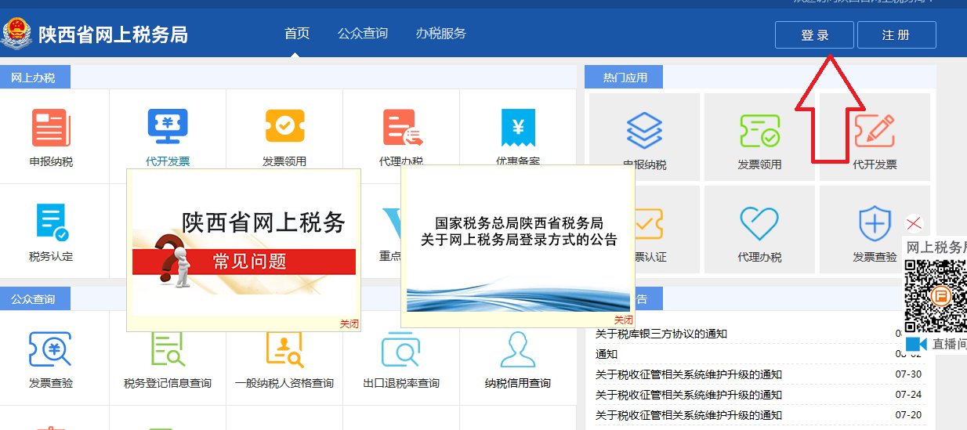Open the 公众查询 navigation tab
The height and width of the screenshot is (430, 967).
(363, 34)
